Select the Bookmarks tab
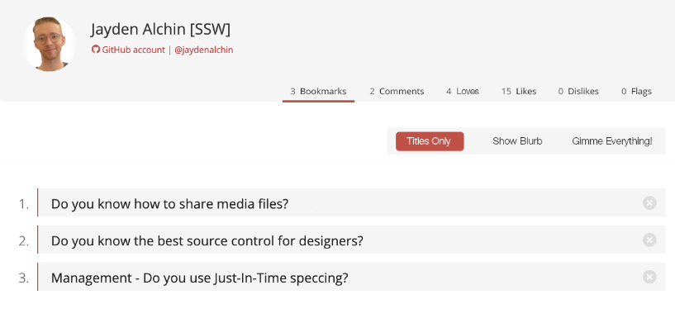Image resolution: width=675 pixels, height=309 pixels. pos(318,91)
